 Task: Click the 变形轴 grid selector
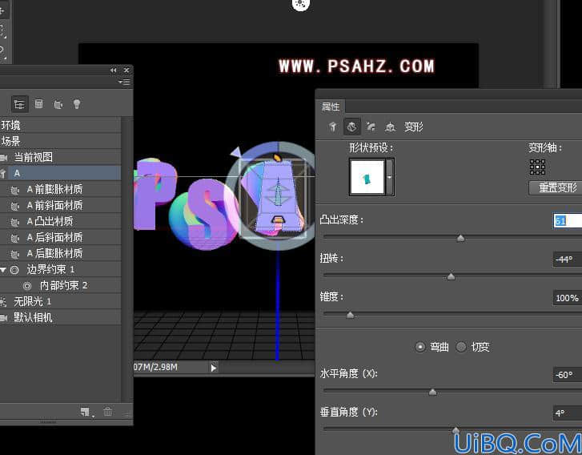(537, 167)
